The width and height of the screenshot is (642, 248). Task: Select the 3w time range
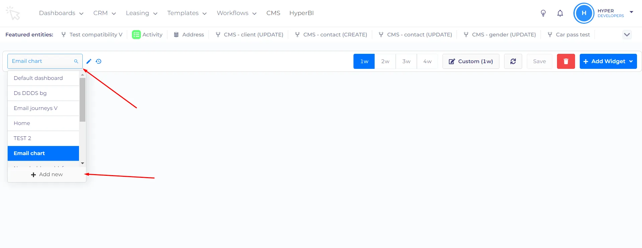[x=406, y=61]
